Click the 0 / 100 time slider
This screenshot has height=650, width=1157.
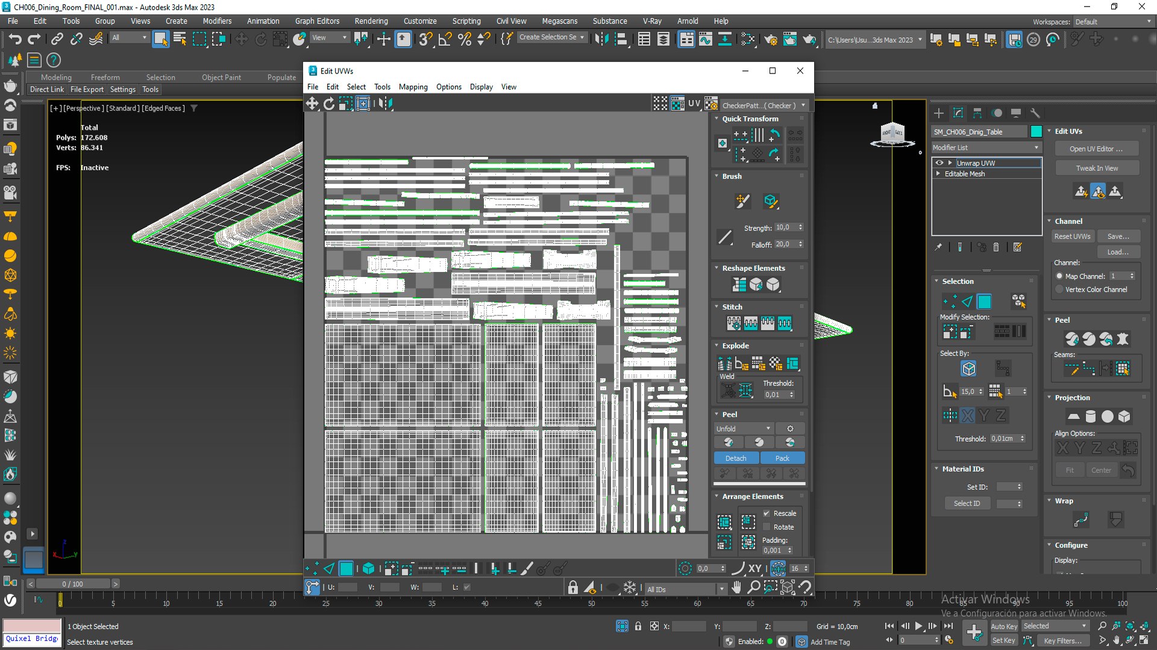coord(73,584)
